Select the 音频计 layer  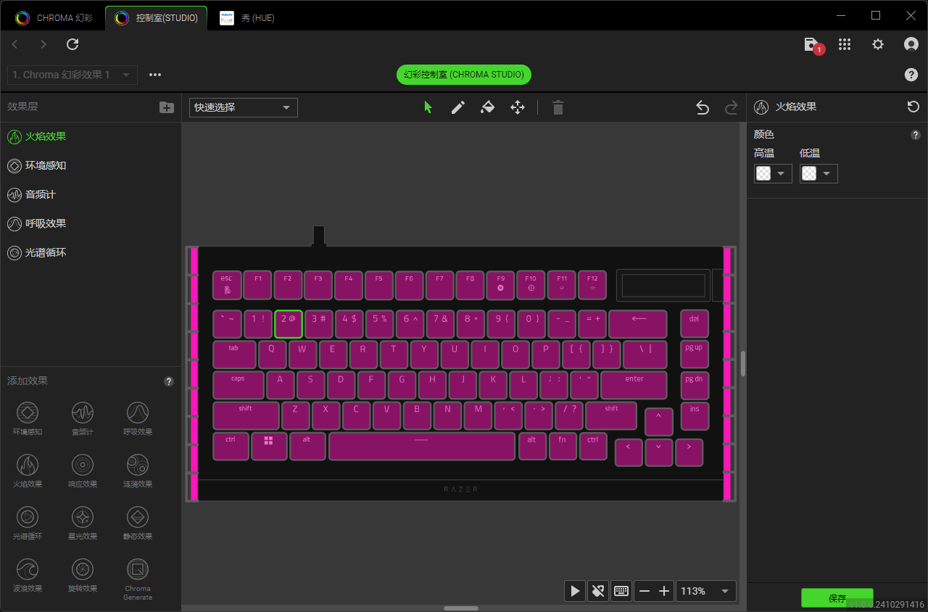pos(91,194)
